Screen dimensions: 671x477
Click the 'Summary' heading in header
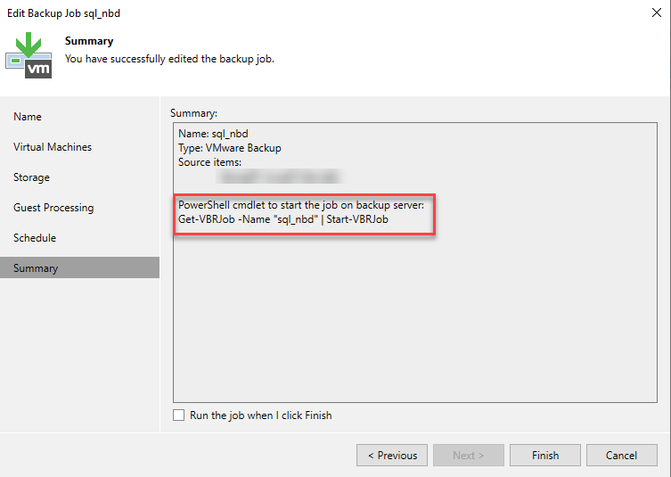click(x=89, y=41)
